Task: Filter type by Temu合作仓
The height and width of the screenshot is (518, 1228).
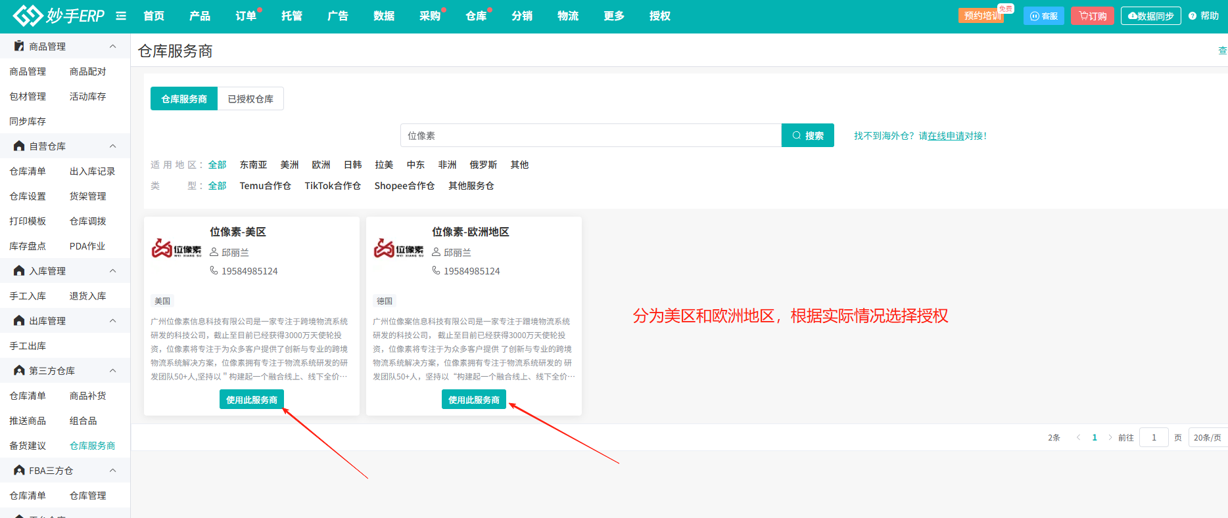Action: (x=265, y=186)
